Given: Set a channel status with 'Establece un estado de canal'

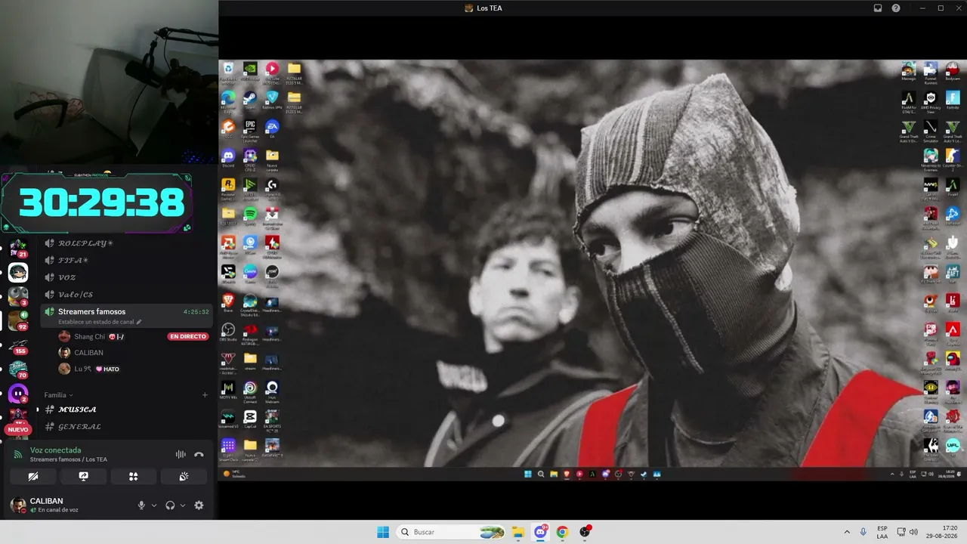Looking at the screenshot, I should 100,322.
